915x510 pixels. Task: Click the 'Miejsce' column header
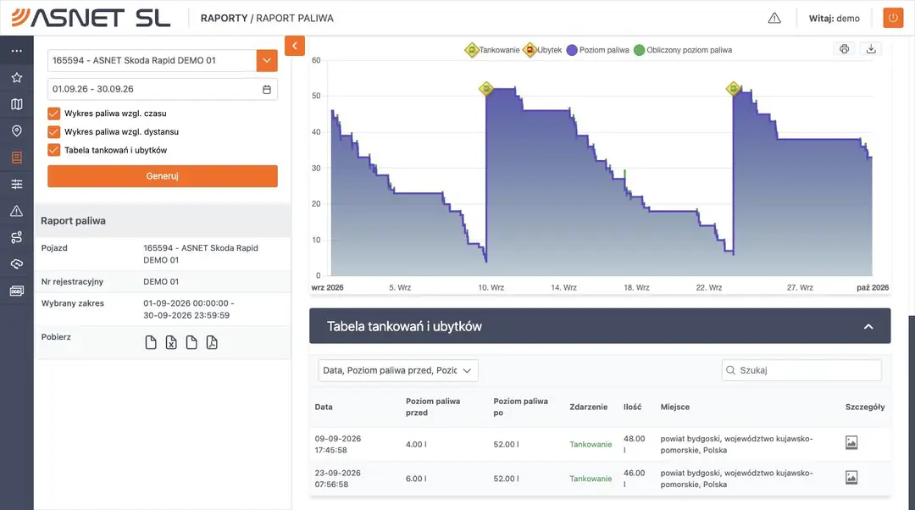[675, 407]
